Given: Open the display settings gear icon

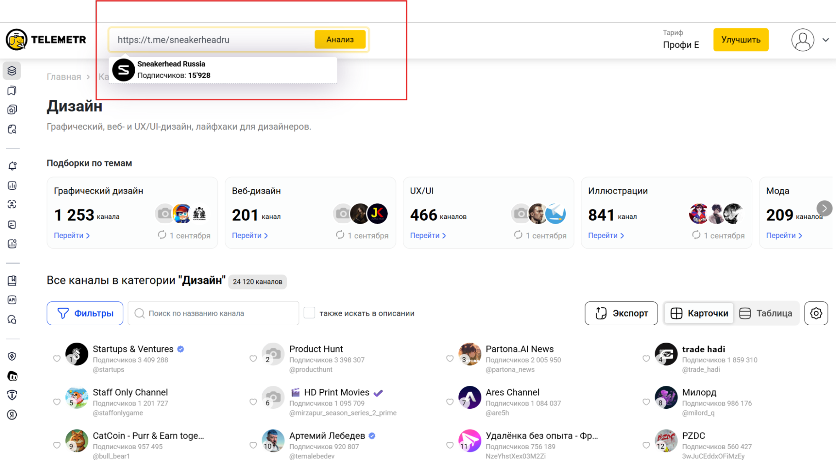Looking at the screenshot, I should 816,313.
